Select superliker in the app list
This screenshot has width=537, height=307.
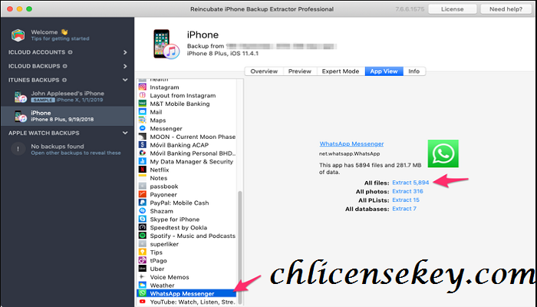point(186,244)
